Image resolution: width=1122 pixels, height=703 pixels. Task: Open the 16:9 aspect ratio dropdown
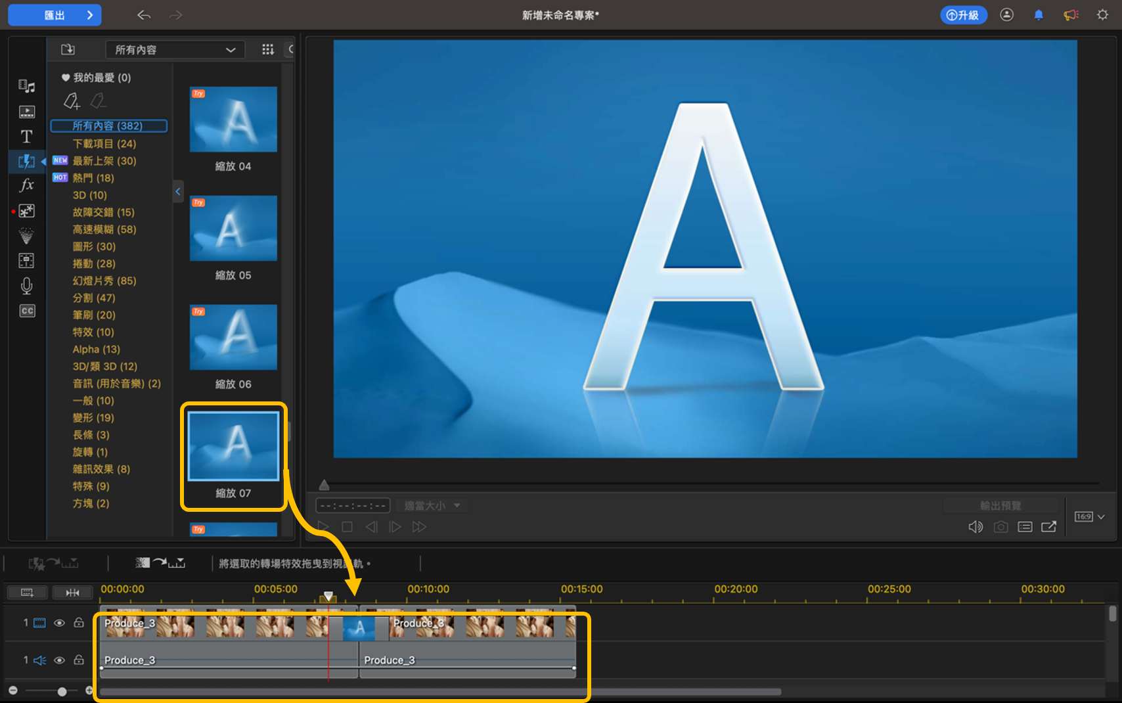[1089, 517]
